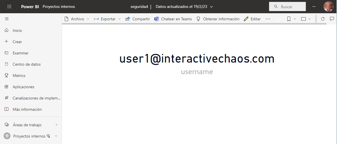The width and height of the screenshot is (337, 144).
Task: Open the Archivo dropdown menu
Action: (x=77, y=19)
